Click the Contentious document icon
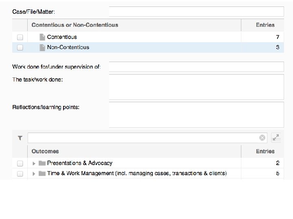The width and height of the screenshot is (293, 219). point(42,37)
